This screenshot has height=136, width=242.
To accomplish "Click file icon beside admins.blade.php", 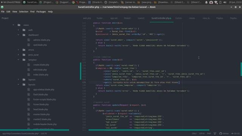I will pyautogui.click(x=29, y=40).
